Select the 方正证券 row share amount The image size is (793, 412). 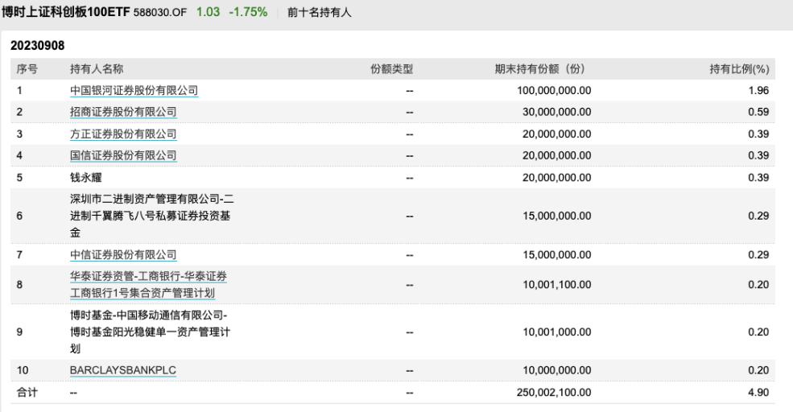(556, 134)
